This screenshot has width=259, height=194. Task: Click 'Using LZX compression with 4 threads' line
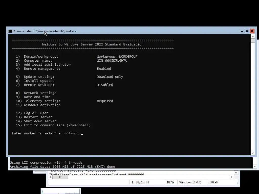coord(46,162)
